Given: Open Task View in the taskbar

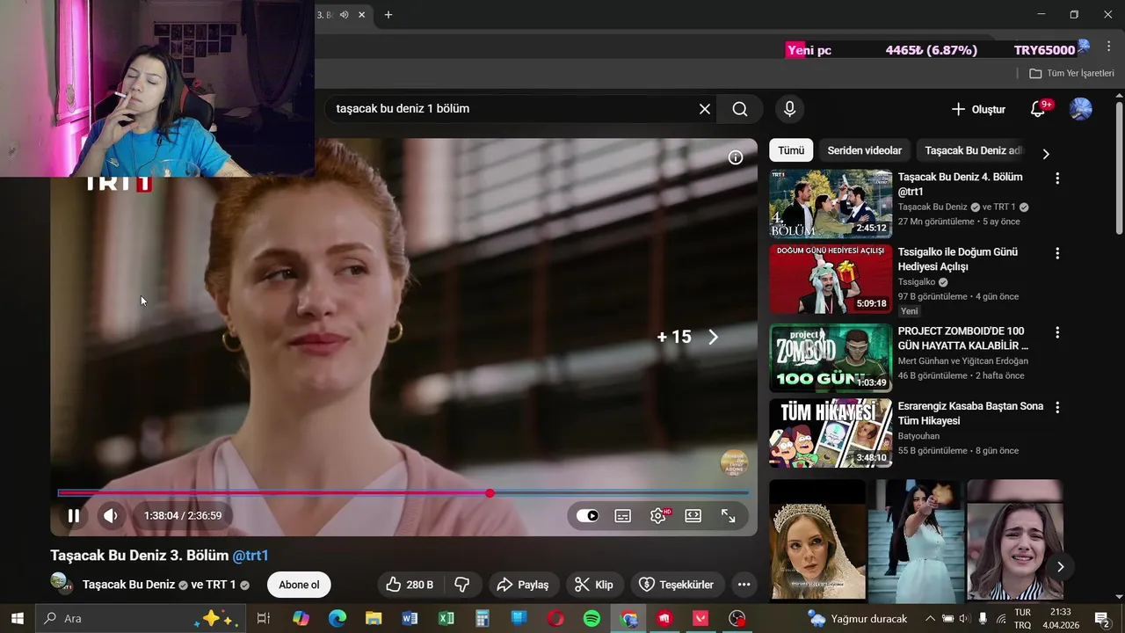Looking at the screenshot, I should (263, 619).
